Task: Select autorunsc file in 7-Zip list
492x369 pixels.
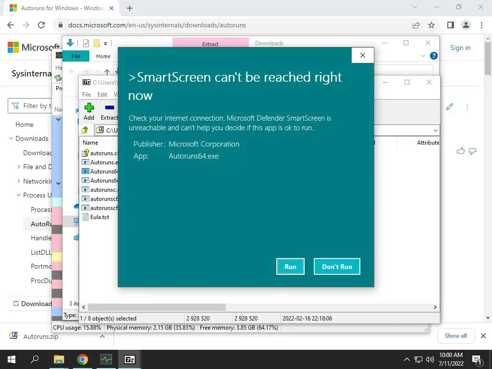Action: [100, 189]
